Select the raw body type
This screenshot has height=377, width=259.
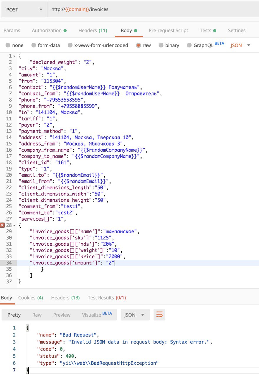pos(143,45)
